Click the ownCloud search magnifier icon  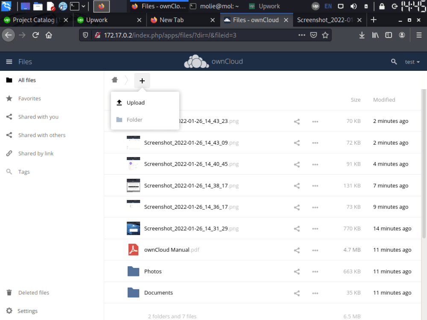394,62
